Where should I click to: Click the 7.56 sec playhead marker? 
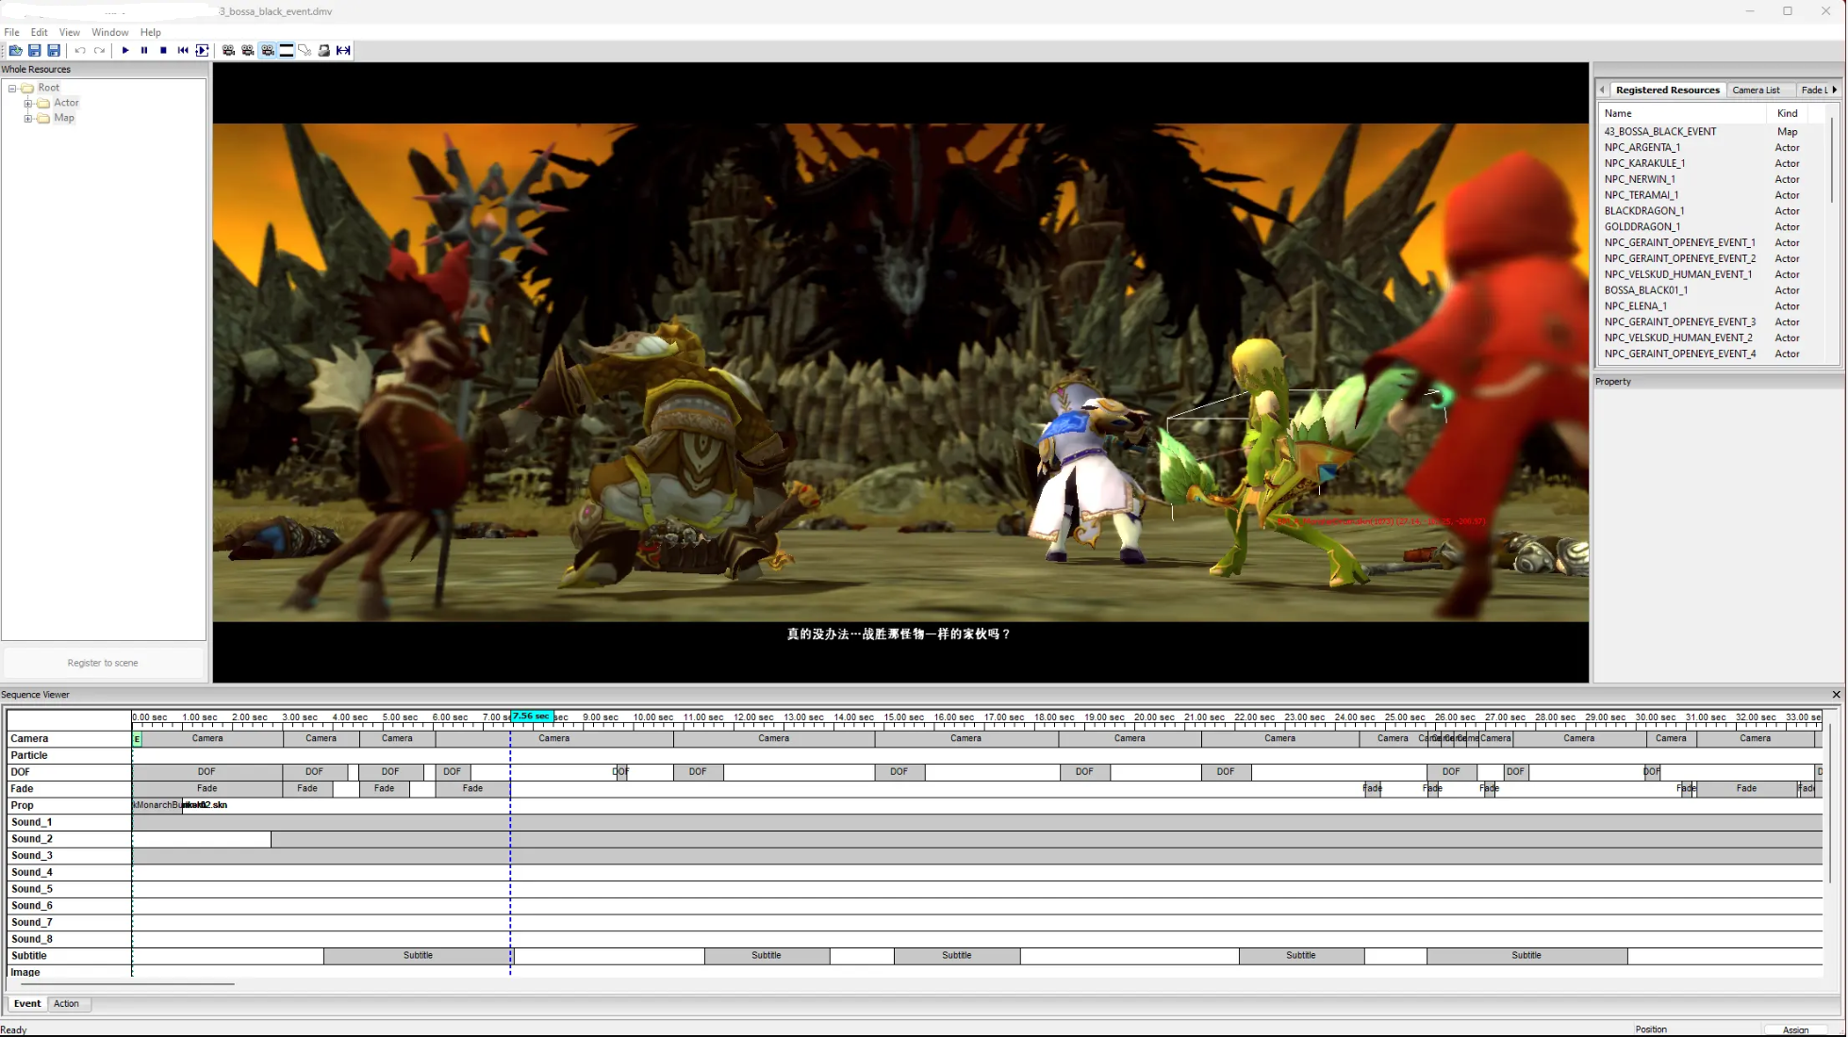click(x=532, y=716)
